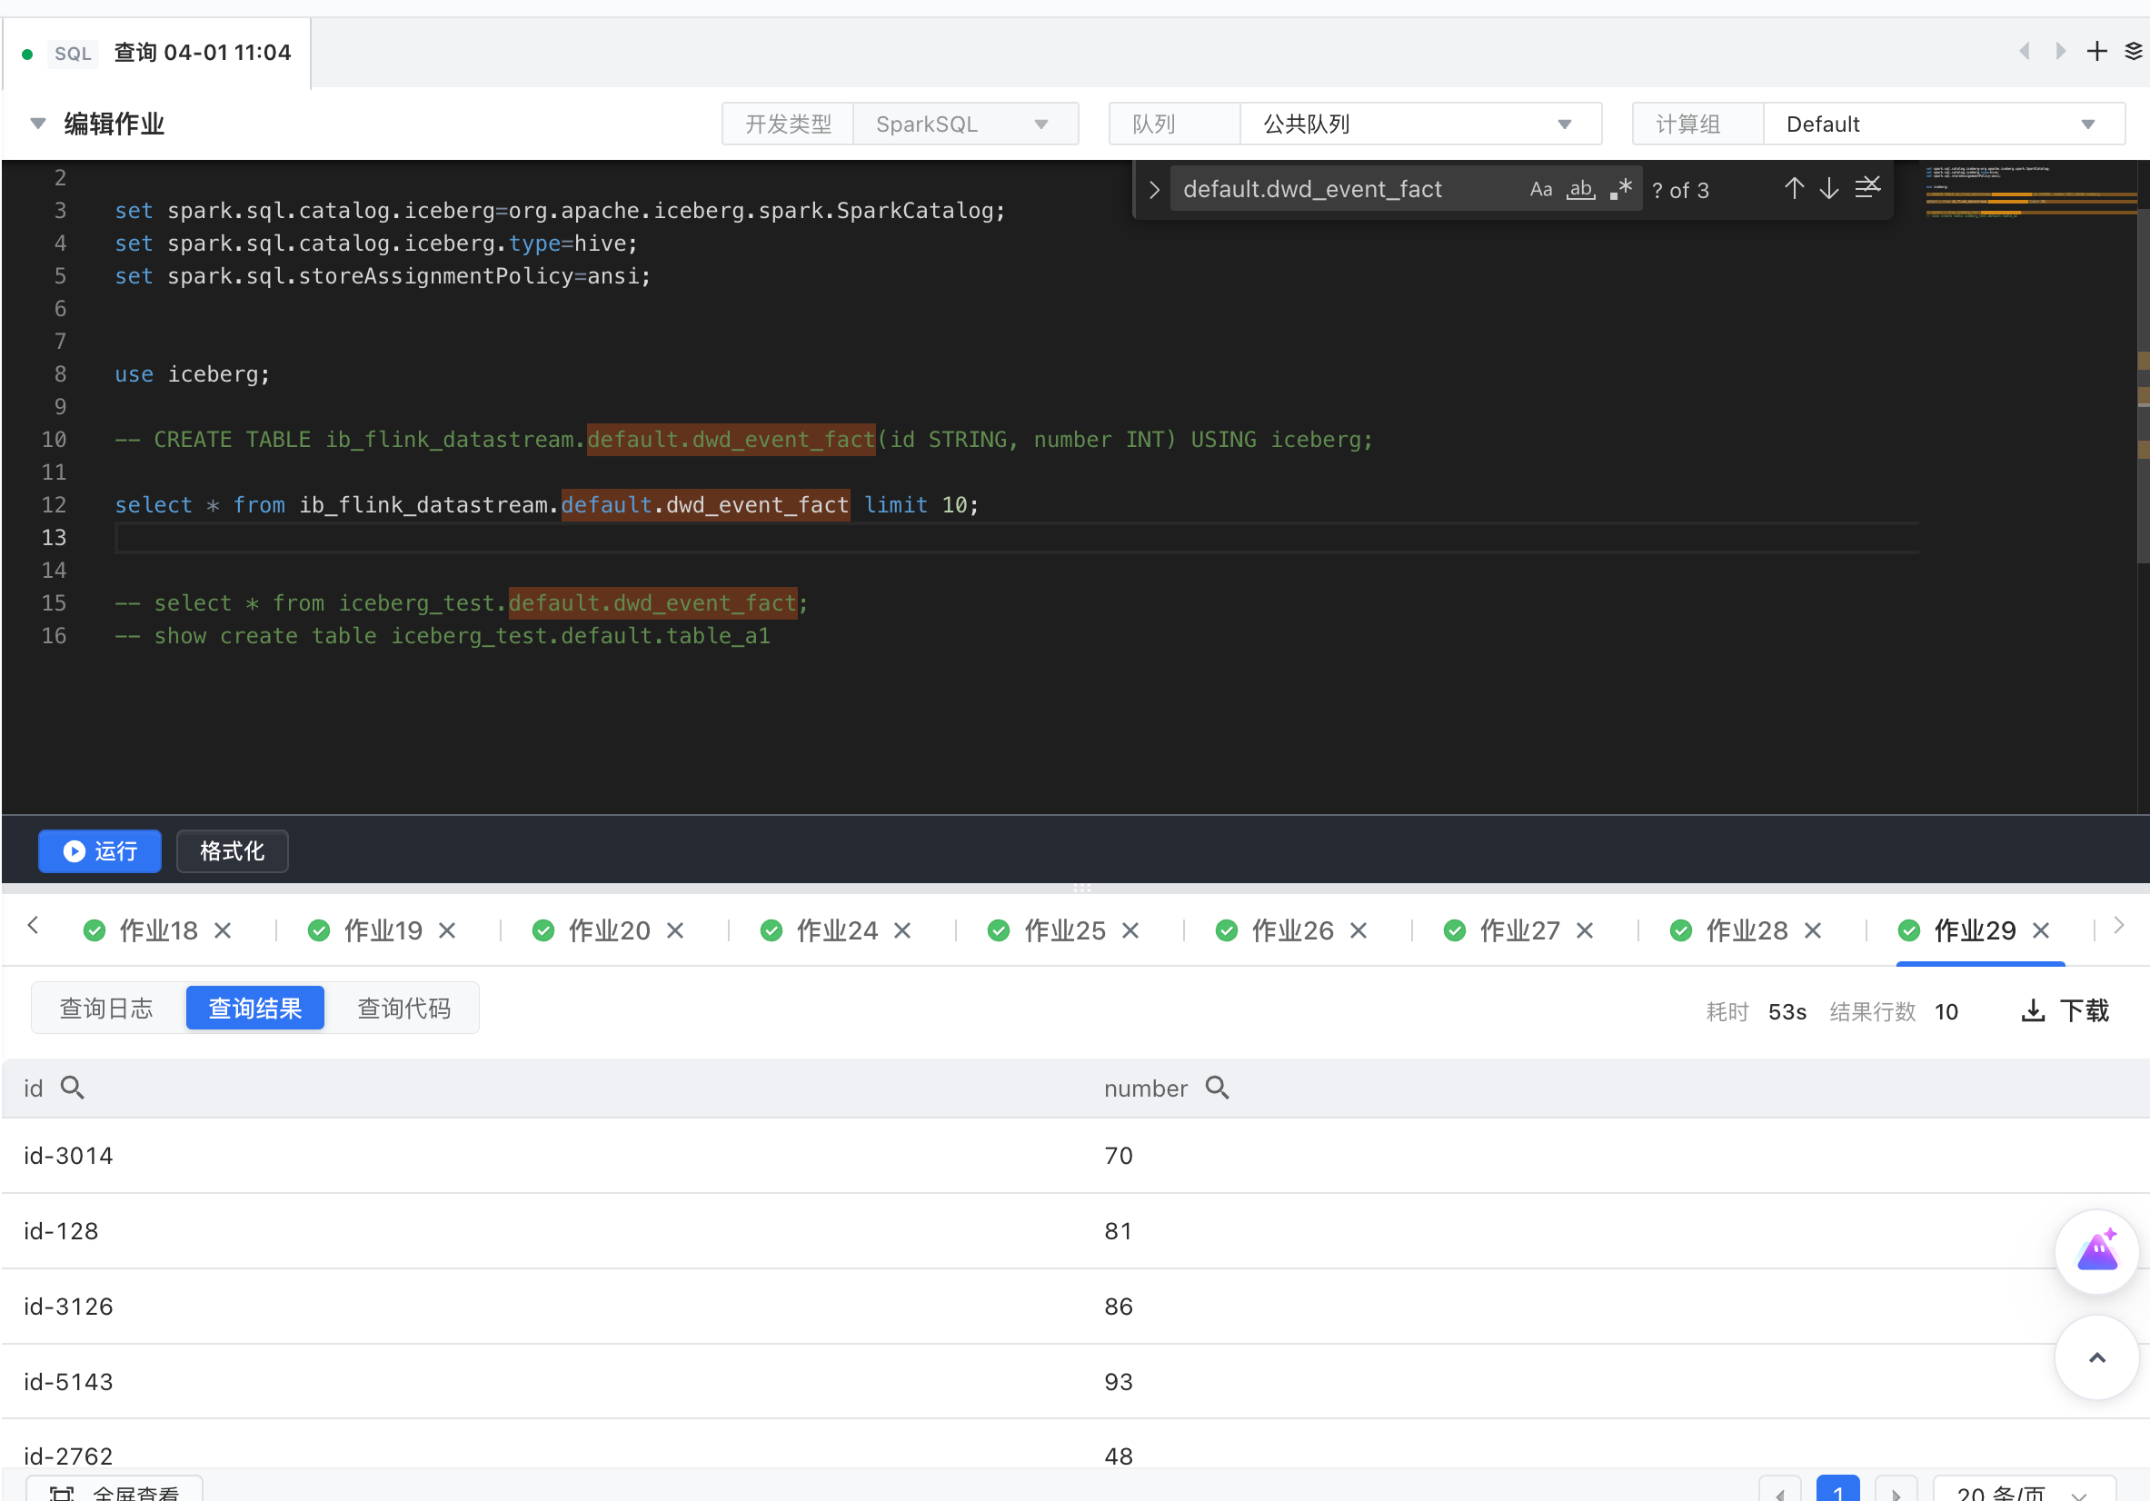Search the id column with magnifier icon
The image size is (2150, 1501).
72,1088
